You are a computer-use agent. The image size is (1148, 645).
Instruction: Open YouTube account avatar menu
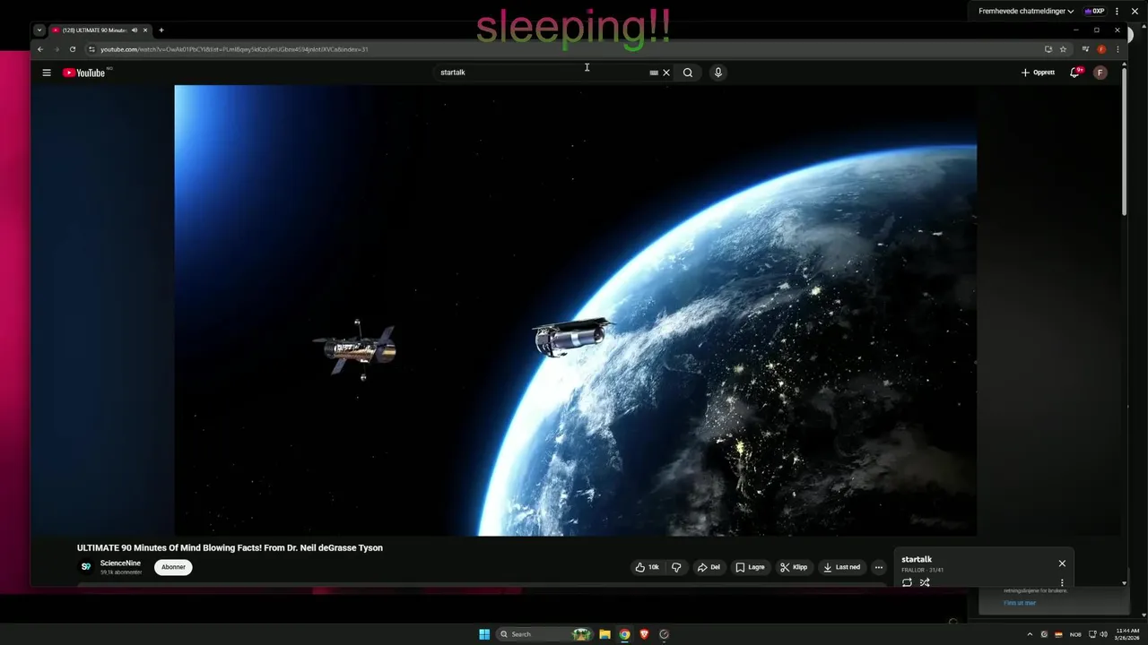pyautogui.click(x=1100, y=73)
